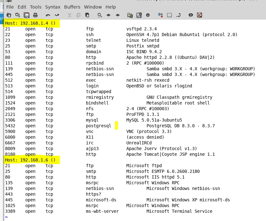Open Find and Replace magnifier icon
Image resolution: width=266 pixels, height=221 pixels.
(100, 15)
